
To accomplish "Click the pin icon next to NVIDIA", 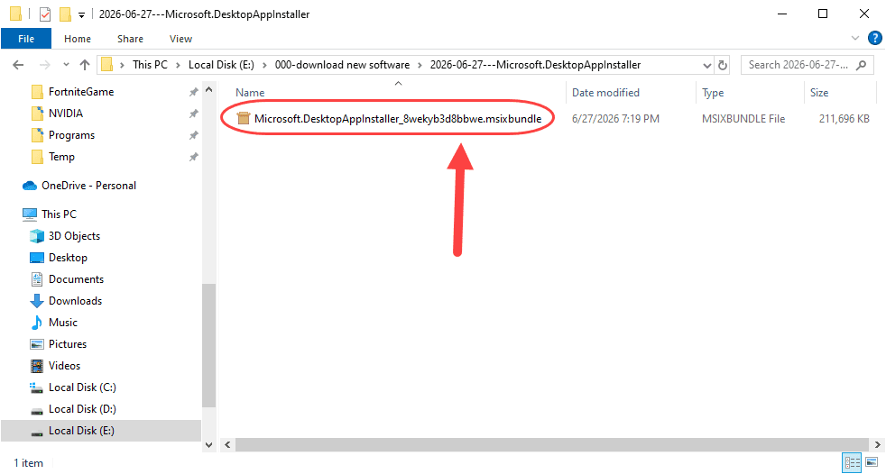I will (193, 114).
